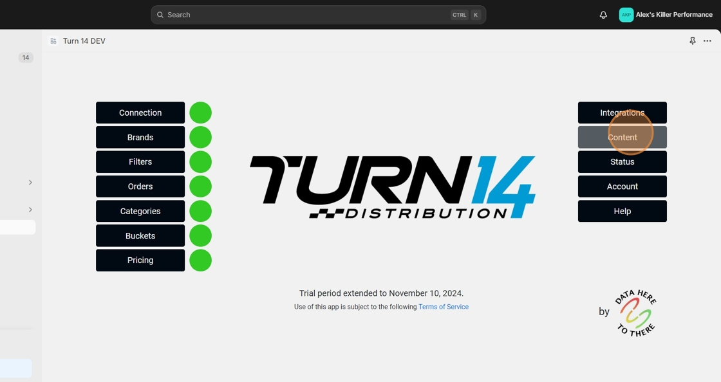View the Status page

pyautogui.click(x=622, y=161)
